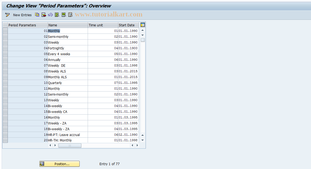Image resolution: width=311 pixels, height=169 pixels.
Task: Click the Entry 1 of 77 status text
Action: click(x=109, y=164)
